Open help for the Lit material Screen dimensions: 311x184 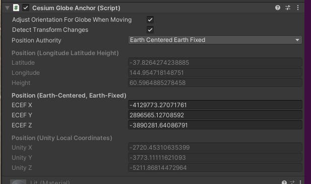point(284,182)
